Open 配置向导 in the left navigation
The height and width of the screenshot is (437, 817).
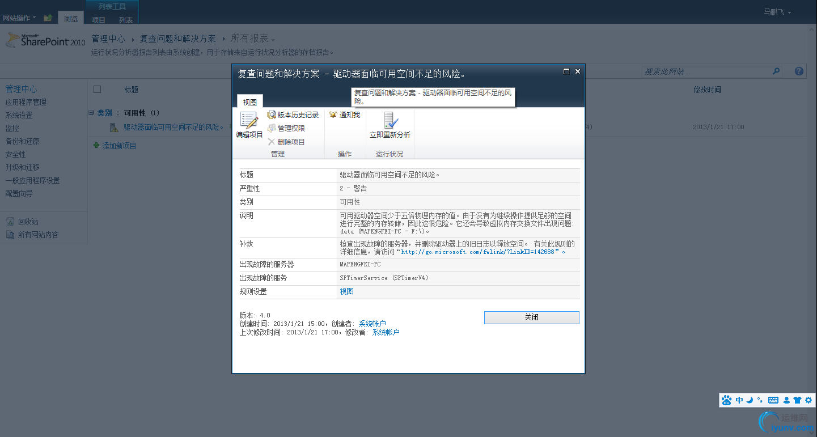pos(19,194)
